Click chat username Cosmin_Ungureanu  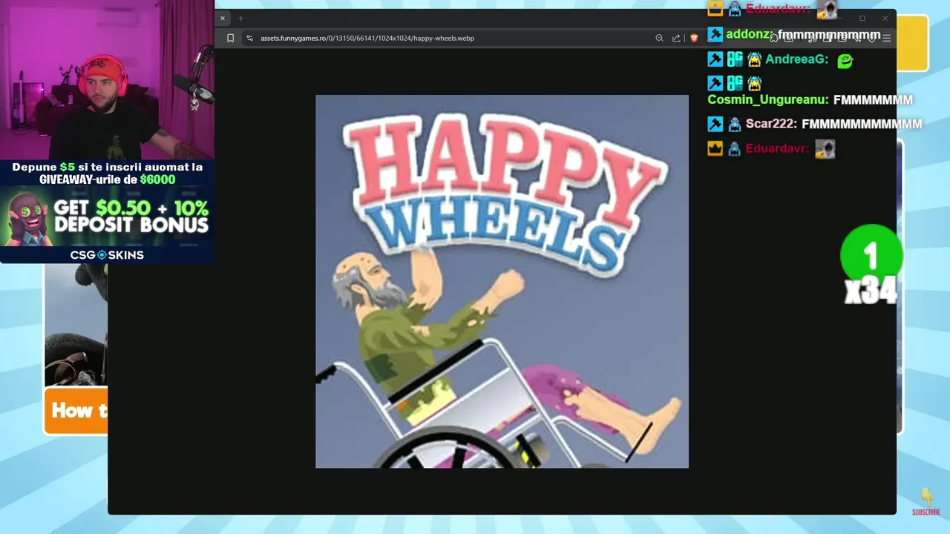[768, 99]
